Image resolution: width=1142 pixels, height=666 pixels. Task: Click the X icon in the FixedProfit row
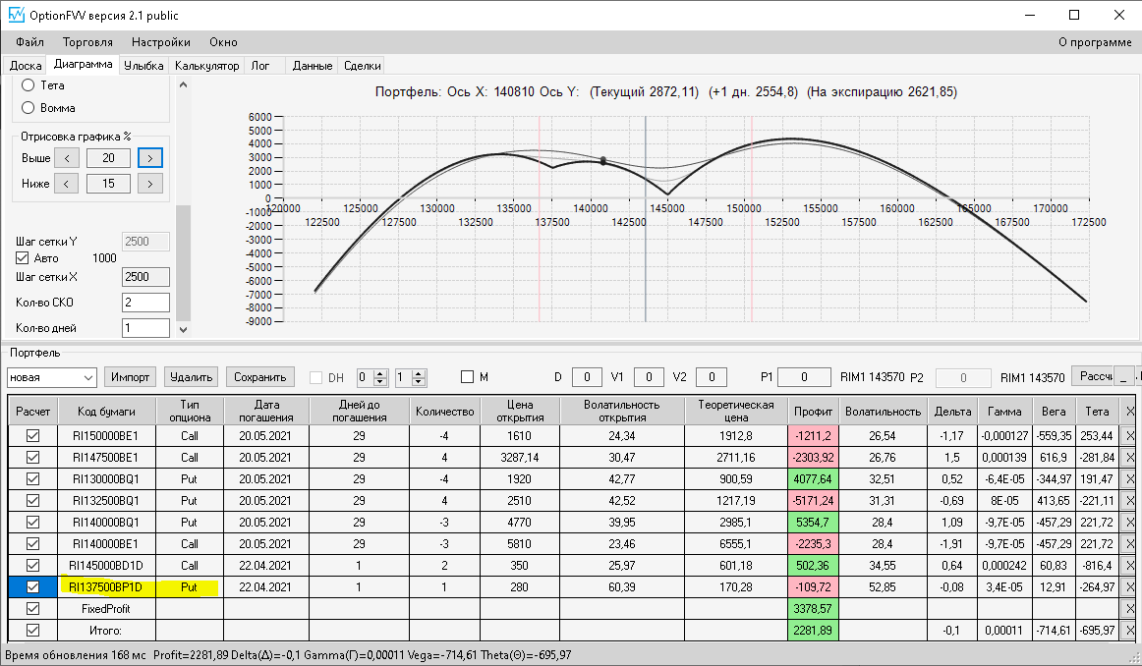click(1129, 608)
